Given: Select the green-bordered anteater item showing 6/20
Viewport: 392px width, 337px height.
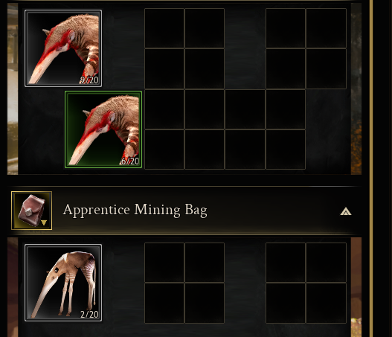Looking at the screenshot, I should click(x=103, y=129).
